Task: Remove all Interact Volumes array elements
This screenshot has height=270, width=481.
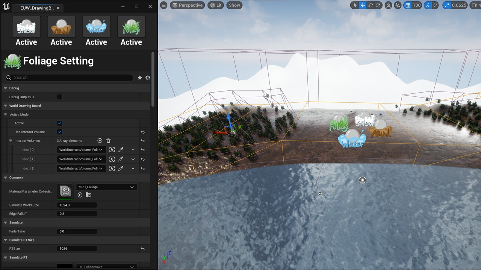Action: [108, 141]
